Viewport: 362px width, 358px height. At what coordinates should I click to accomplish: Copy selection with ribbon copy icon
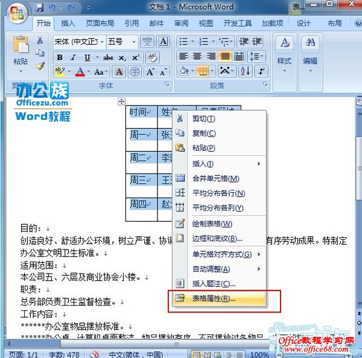point(40,53)
